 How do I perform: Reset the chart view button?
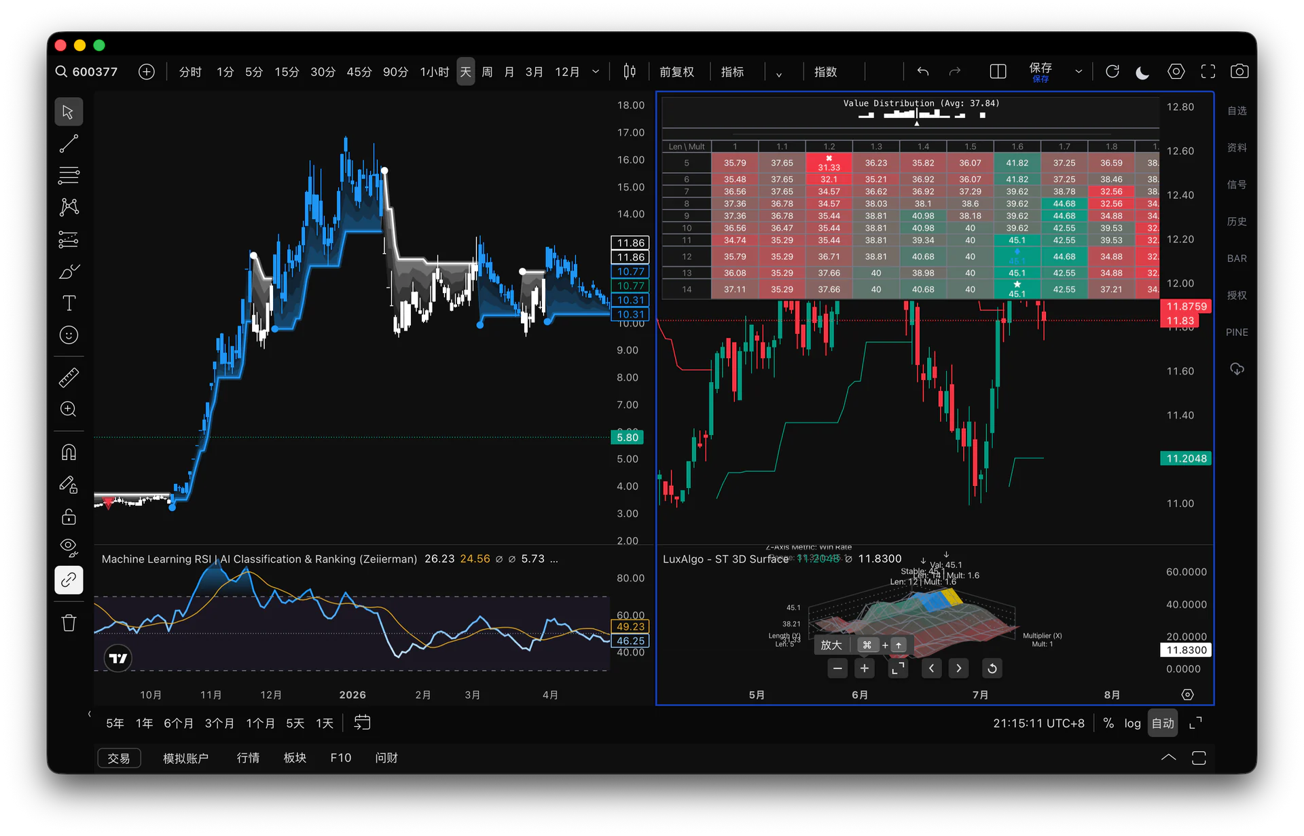[992, 668]
